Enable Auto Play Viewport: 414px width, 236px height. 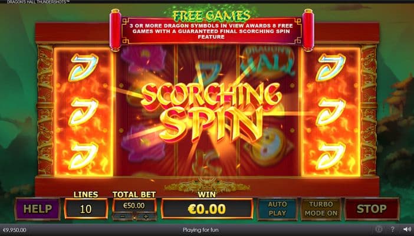tap(277, 209)
